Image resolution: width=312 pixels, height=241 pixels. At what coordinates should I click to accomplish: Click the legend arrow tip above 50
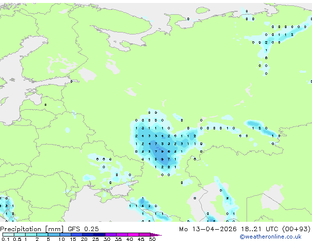(x=156, y=235)
